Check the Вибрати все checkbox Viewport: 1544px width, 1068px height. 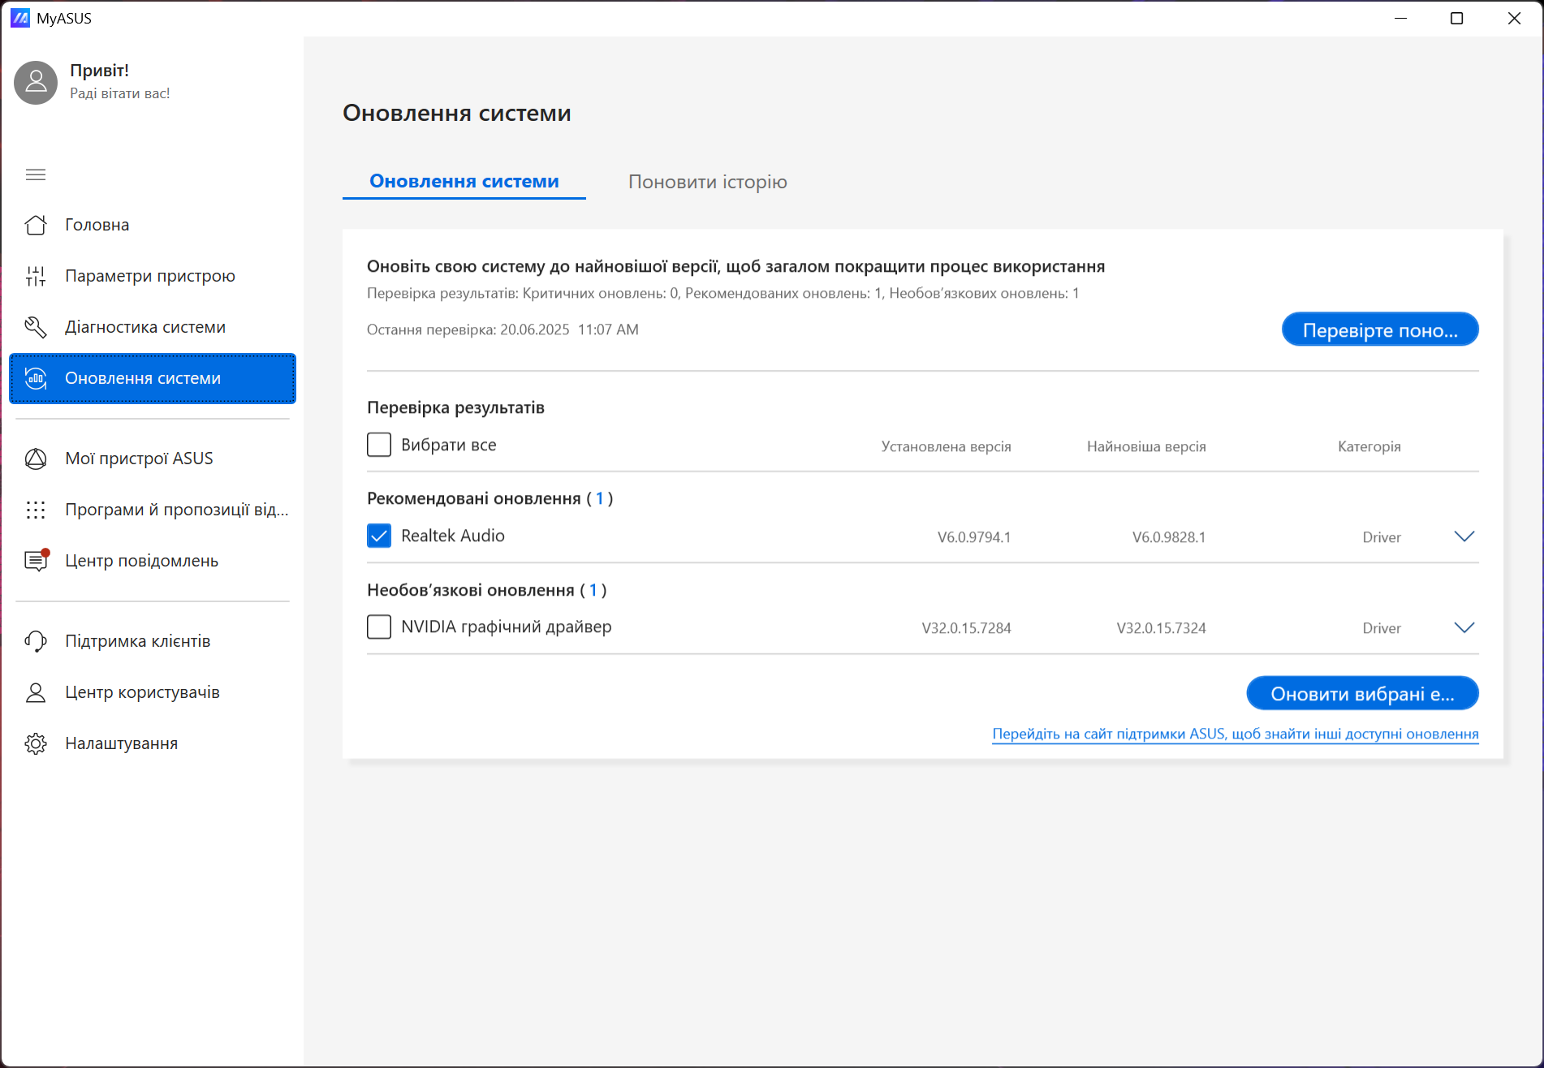pyautogui.click(x=379, y=445)
